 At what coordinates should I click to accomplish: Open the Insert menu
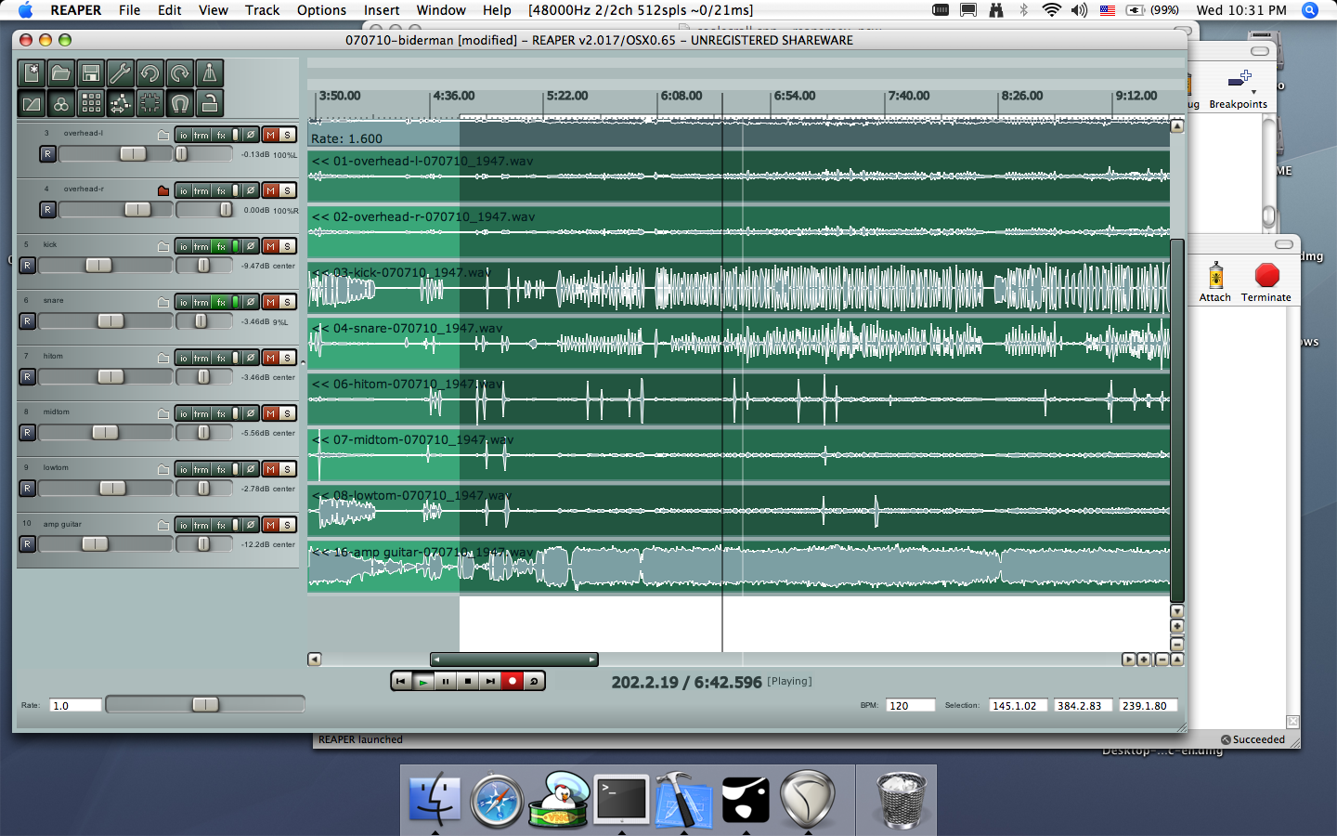click(x=382, y=10)
